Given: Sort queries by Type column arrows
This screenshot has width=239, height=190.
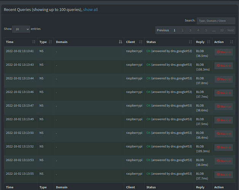Looking at the screenshot, I should pos(50,42).
